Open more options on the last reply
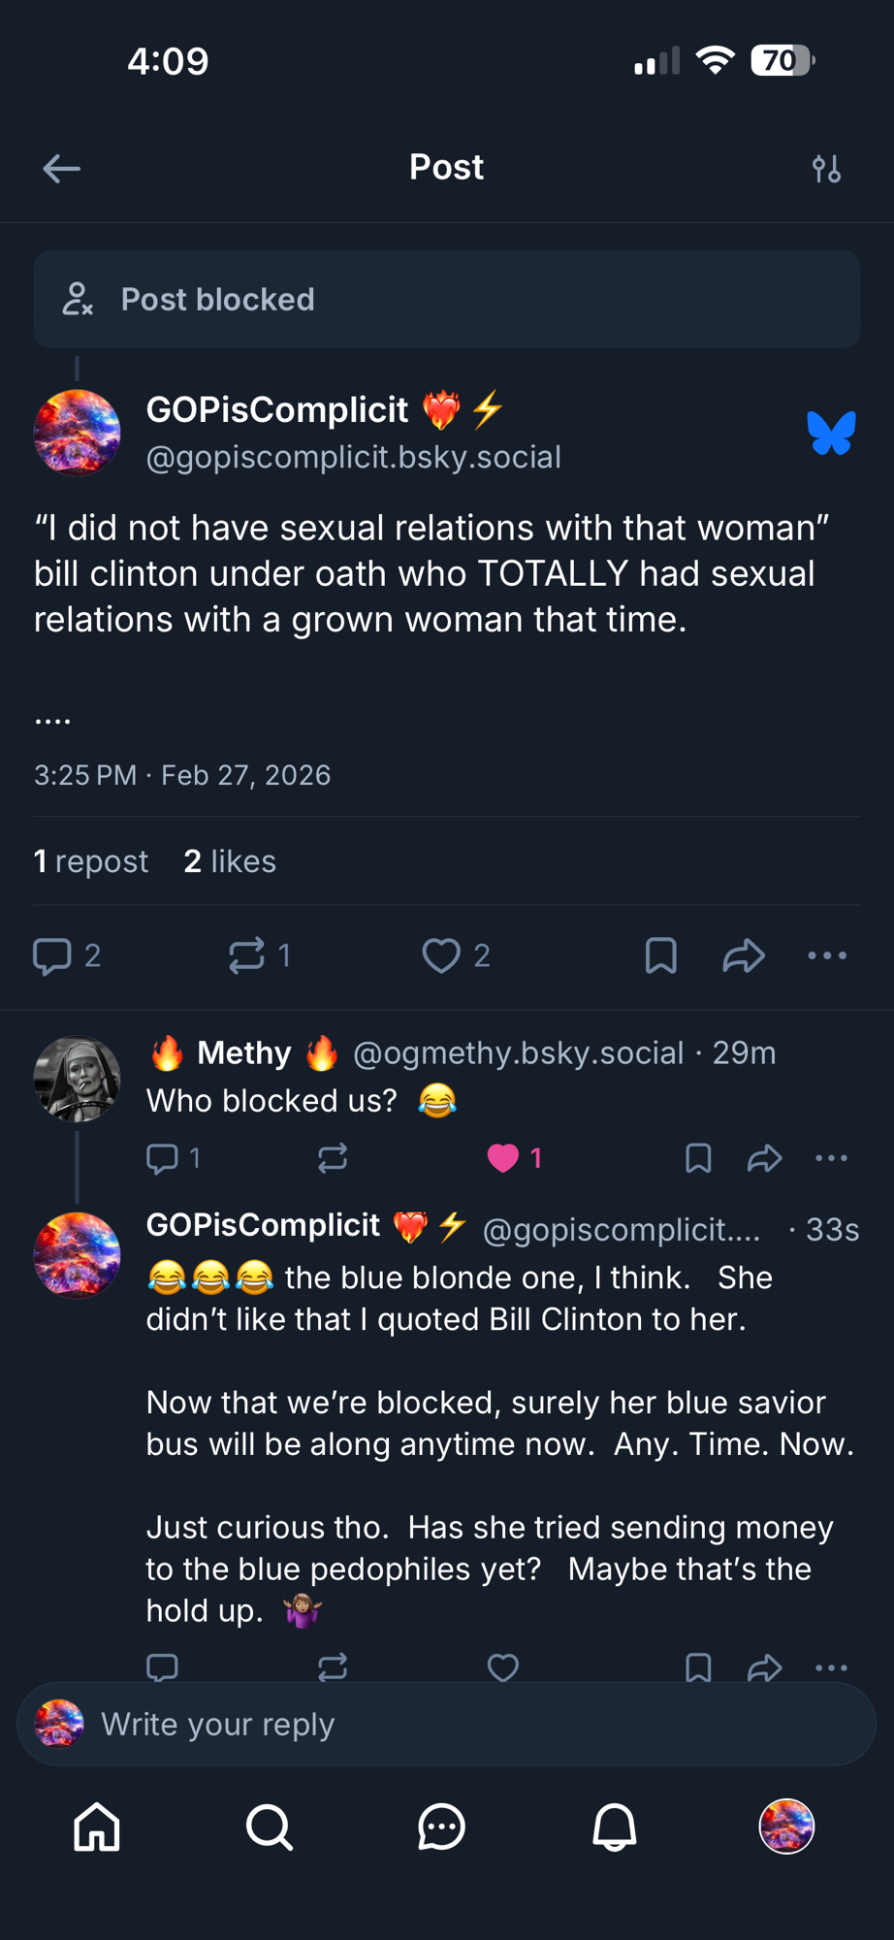894x1940 pixels. (x=831, y=1667)
